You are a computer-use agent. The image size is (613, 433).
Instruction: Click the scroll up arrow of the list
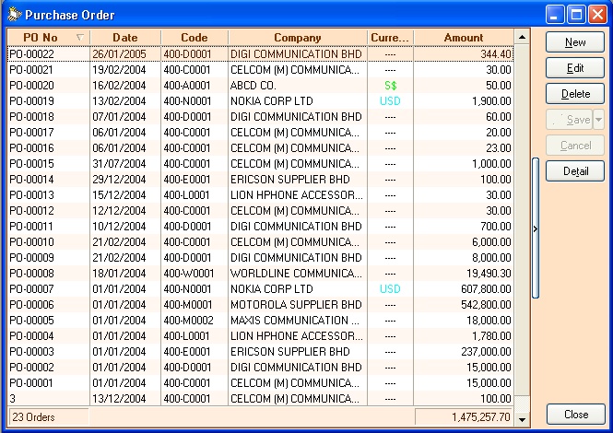522,38
